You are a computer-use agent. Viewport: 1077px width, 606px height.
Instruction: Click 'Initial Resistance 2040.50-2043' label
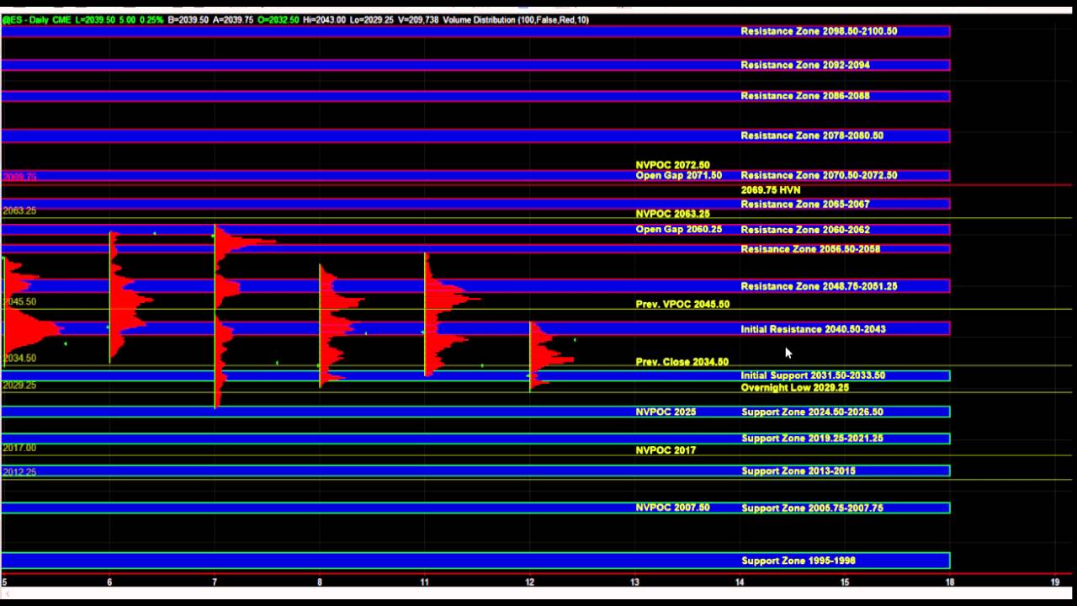pos(813,329)
